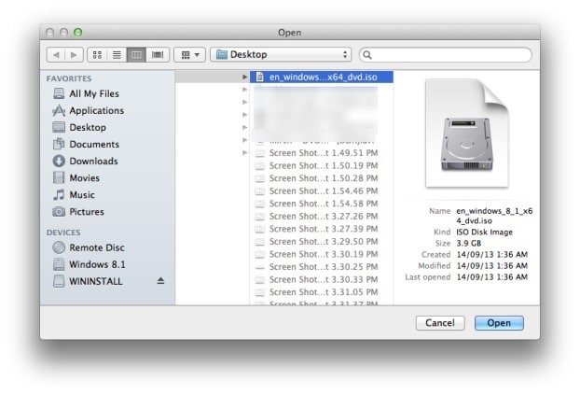Click the Music note icon
Screen dimensions: 580x395
[59, 194]
